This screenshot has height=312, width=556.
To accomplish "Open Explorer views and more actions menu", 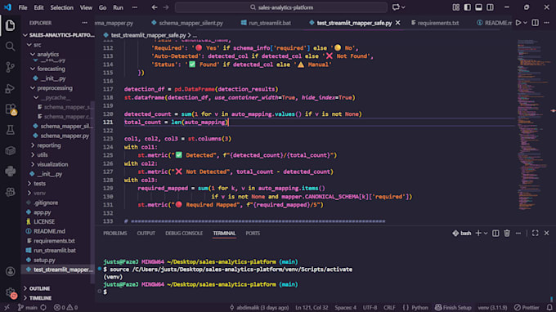I will coord(84,23).
